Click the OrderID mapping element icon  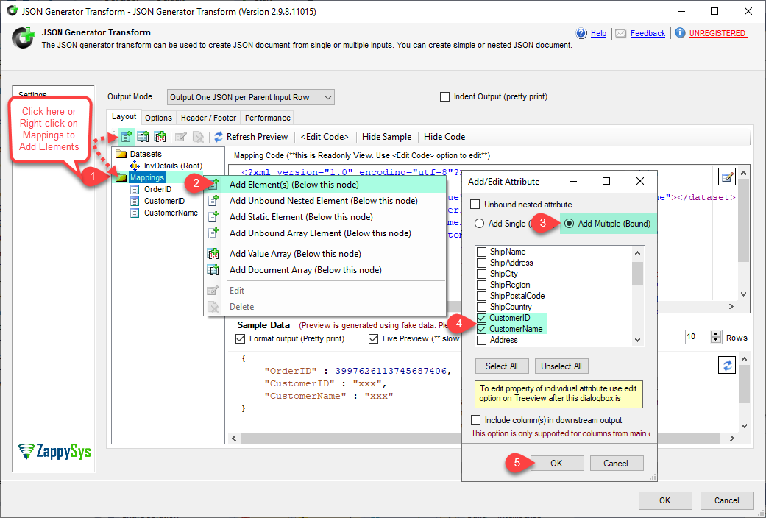tap(135, 189)
